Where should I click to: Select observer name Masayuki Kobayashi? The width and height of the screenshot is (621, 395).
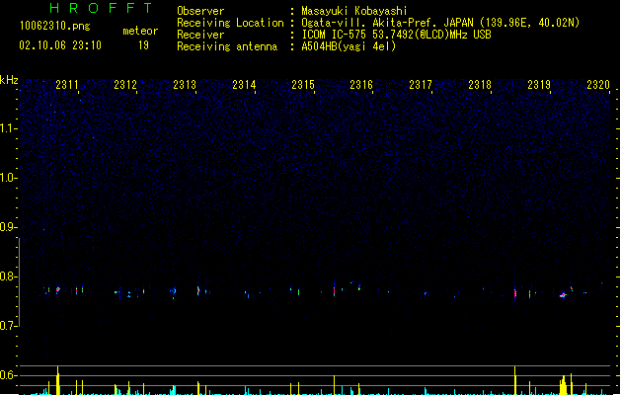(354, 11)
